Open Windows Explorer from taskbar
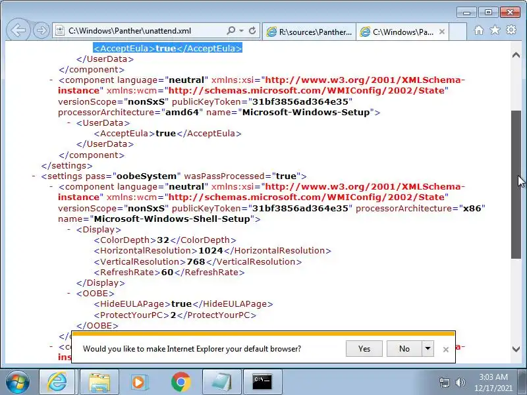Viewport: 527px width, 395px height. [99, 382]
